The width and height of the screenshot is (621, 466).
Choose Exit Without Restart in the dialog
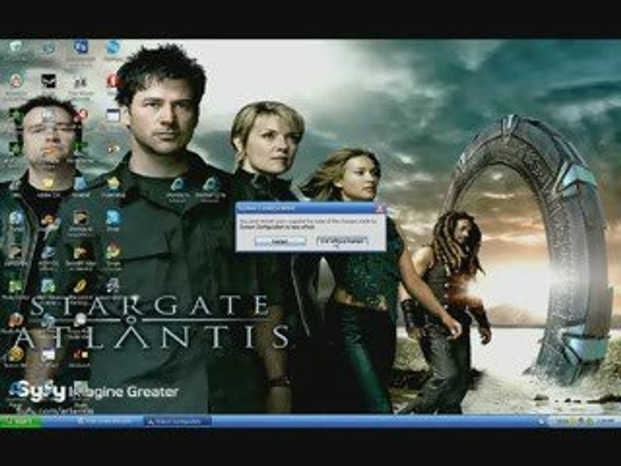[343, 241]
